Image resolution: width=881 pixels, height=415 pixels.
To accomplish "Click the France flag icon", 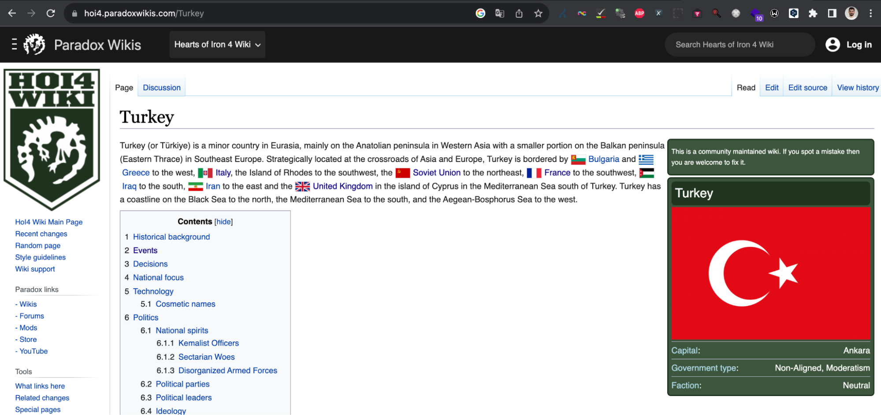I will (x=534, y=173).
